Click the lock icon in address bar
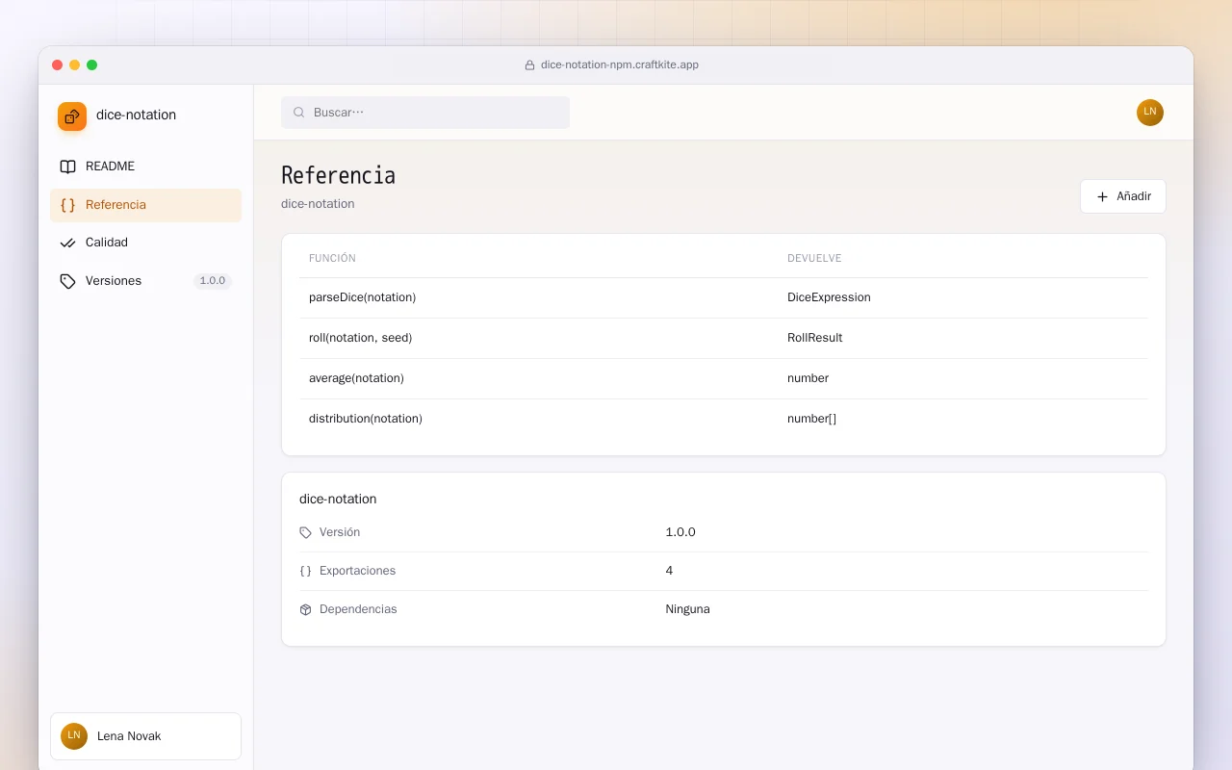This screenshot has width=1232, height=770. coord(529,65)
